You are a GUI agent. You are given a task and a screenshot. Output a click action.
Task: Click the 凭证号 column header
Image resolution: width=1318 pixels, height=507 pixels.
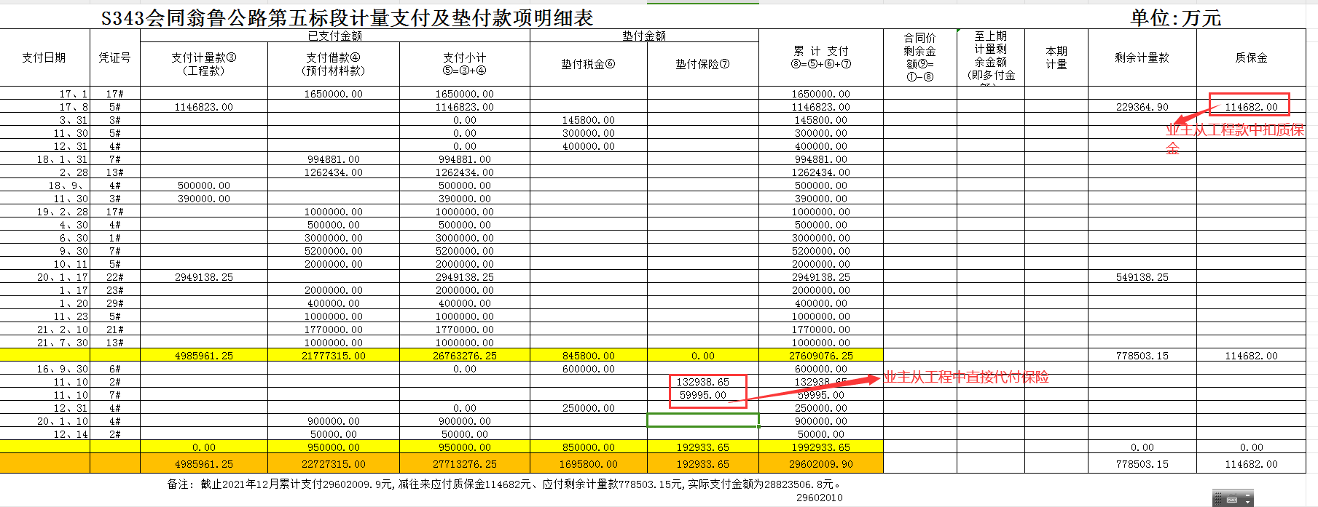pyautogui.click(x=114, y=57)
